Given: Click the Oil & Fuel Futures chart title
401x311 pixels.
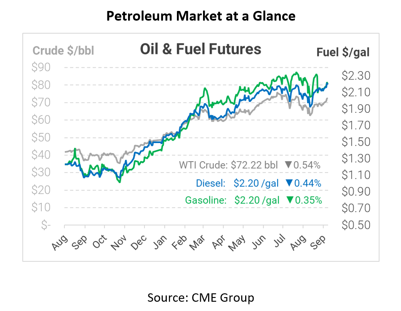Looking at the screenshot, I should click(200, 49).
